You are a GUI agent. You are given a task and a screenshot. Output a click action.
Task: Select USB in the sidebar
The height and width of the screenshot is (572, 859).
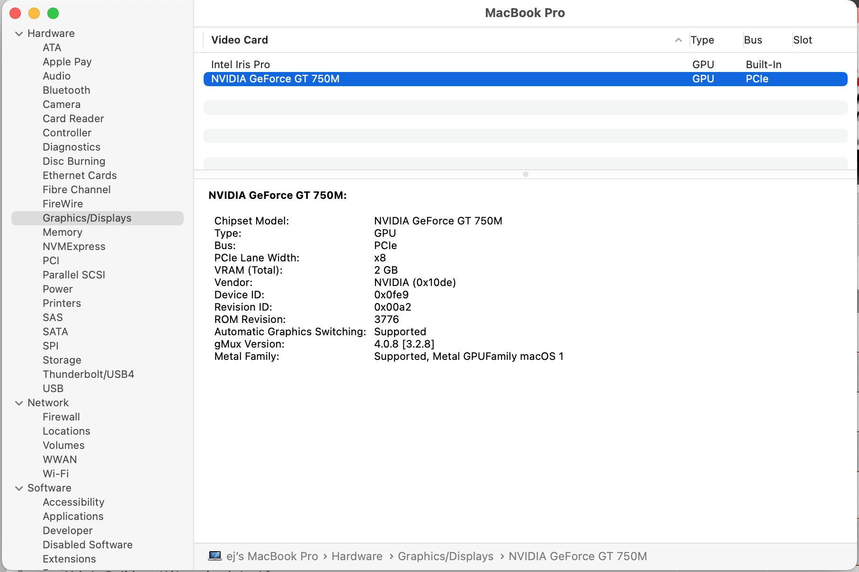(53, 389)
